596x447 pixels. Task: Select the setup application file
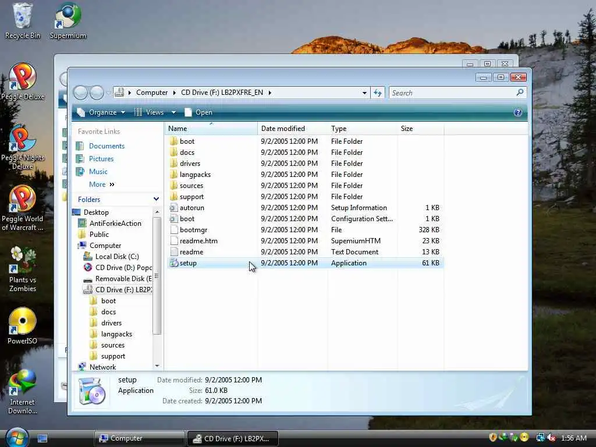click(x=305, y=263)
